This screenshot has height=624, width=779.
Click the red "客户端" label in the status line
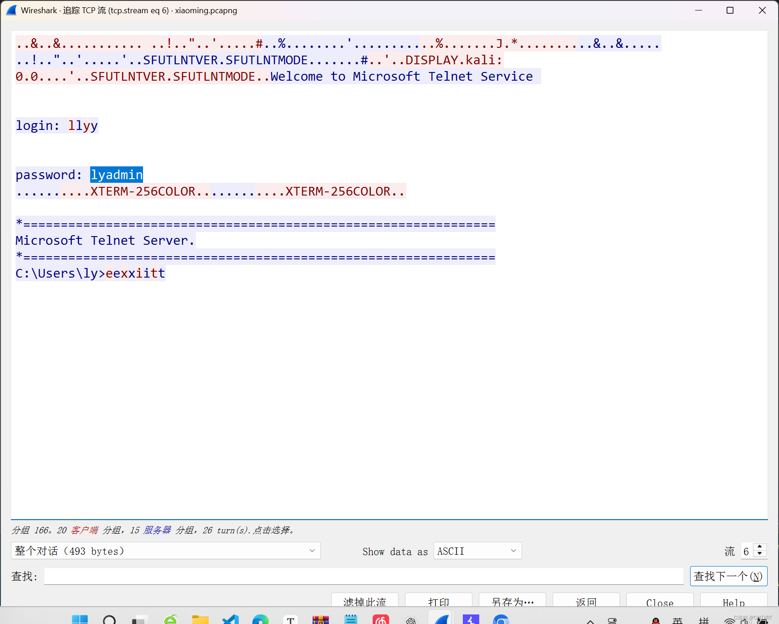pos(84,530)
